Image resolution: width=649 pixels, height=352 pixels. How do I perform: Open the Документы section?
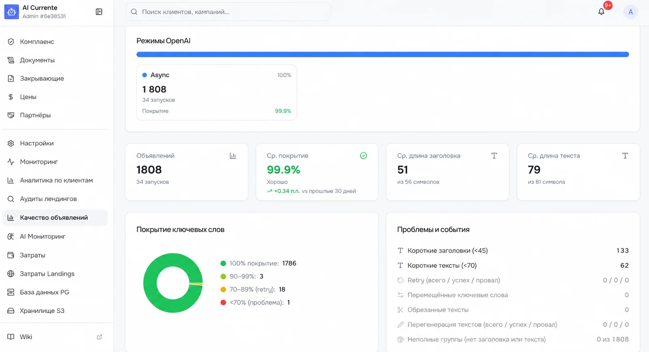(x=55, y=60)
